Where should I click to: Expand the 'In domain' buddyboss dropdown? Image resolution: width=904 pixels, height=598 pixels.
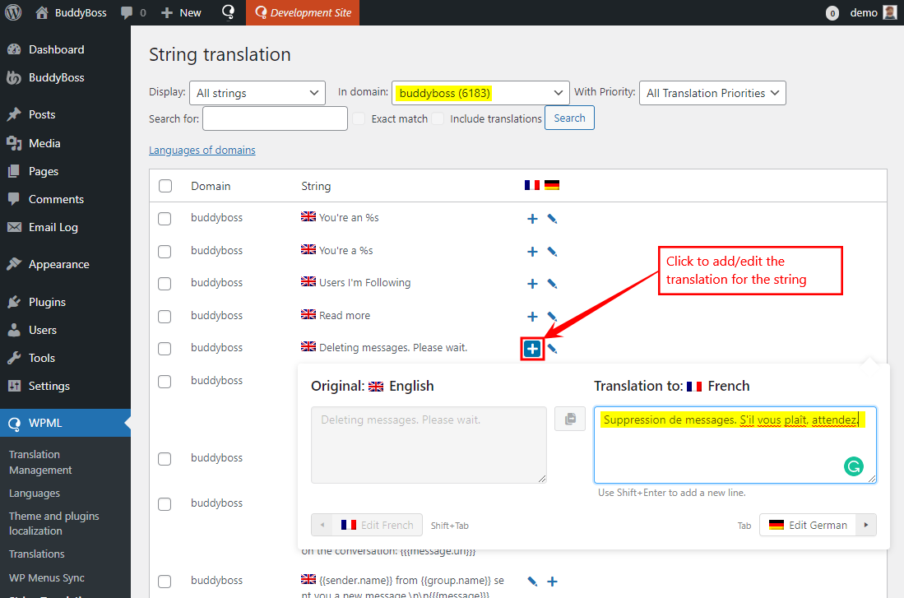(x=480, y=93)
